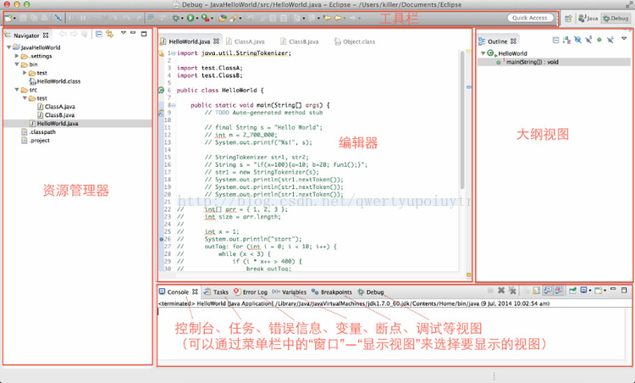The height and width of the screenshot is (383, 635).
Task: Minimize the Console view panel
Action: pos(613,289)
